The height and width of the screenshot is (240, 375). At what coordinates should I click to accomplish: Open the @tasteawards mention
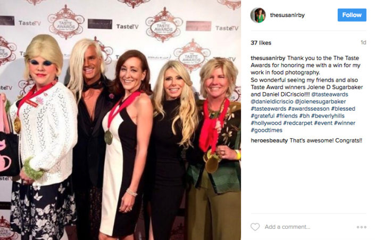point(330,94)
